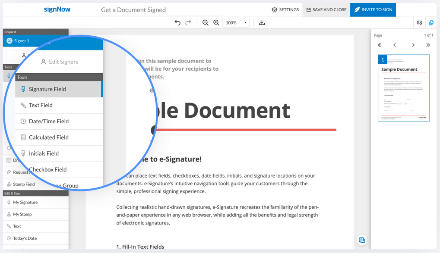
Task: Select the Signature Field tool
Action: pyautogui.click(x=47, y=89)
